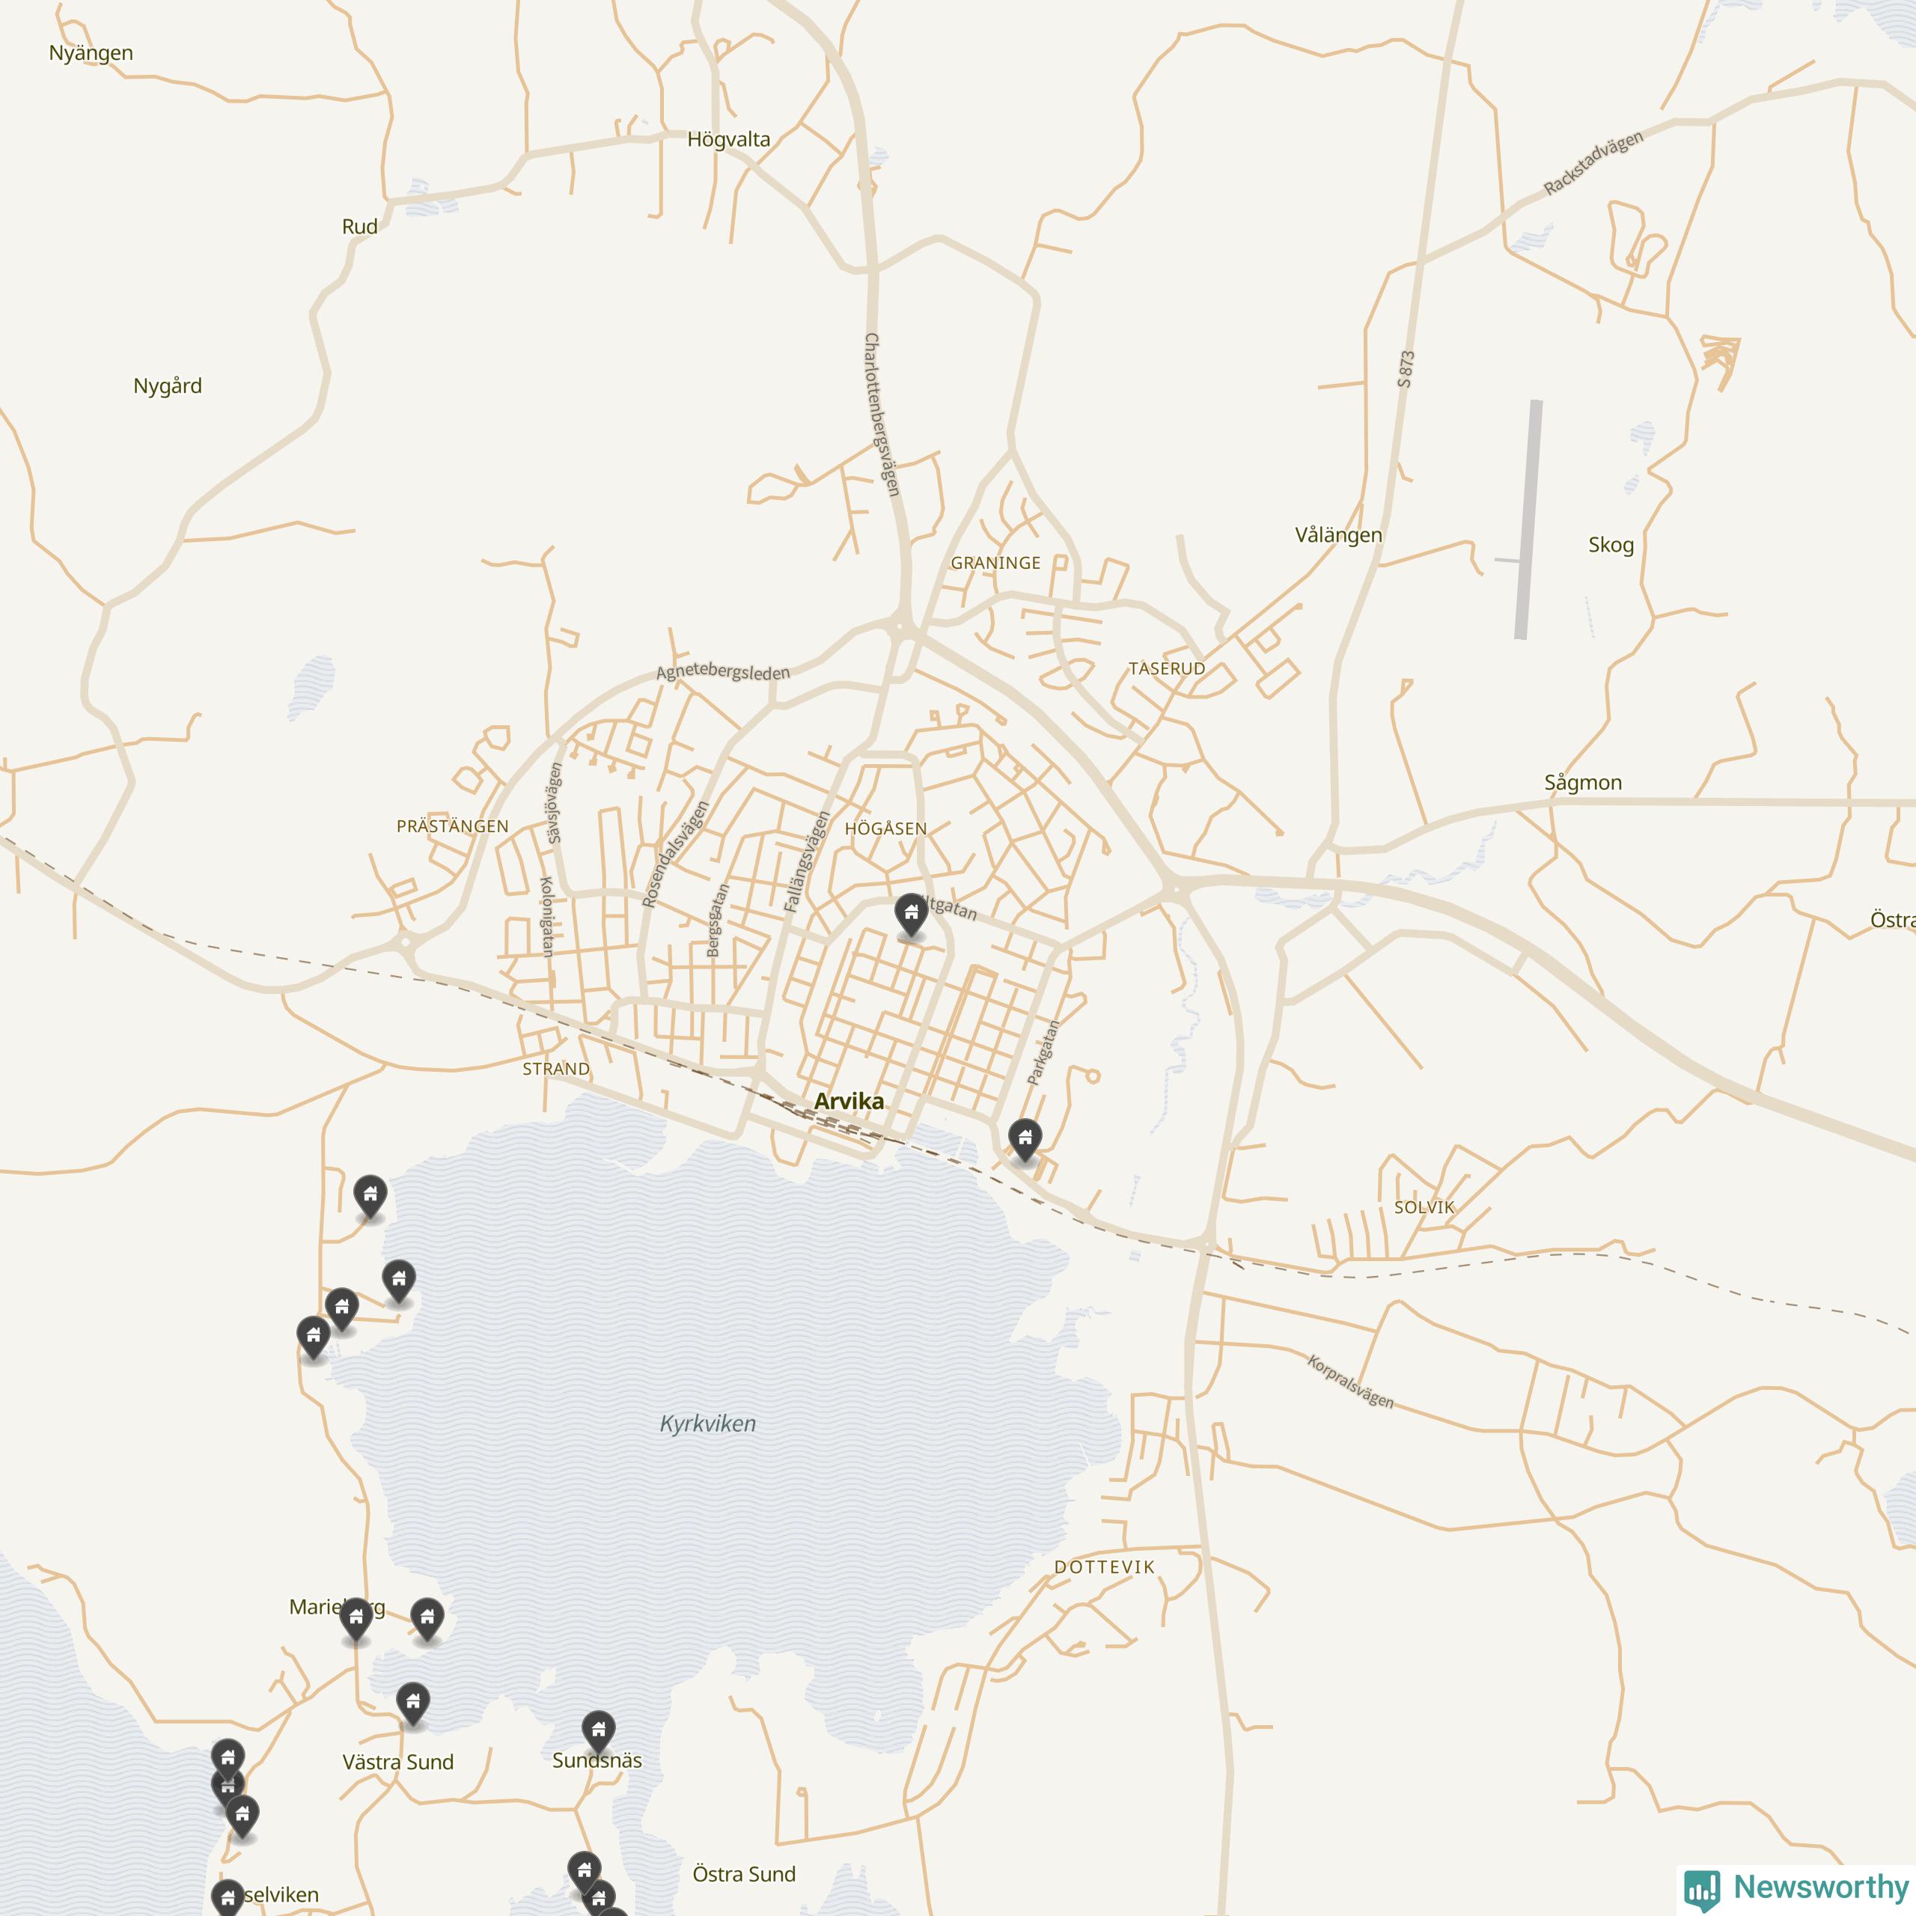Click the Arvika town label
This screenshot has height=1916, width=1916.
pyautogui.click(x=849, y=1101)
